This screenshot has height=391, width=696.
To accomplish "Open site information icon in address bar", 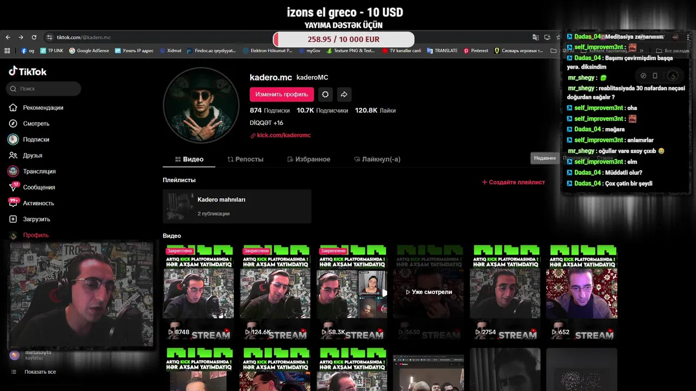I will pyautogui.click(x=49, y=37).
